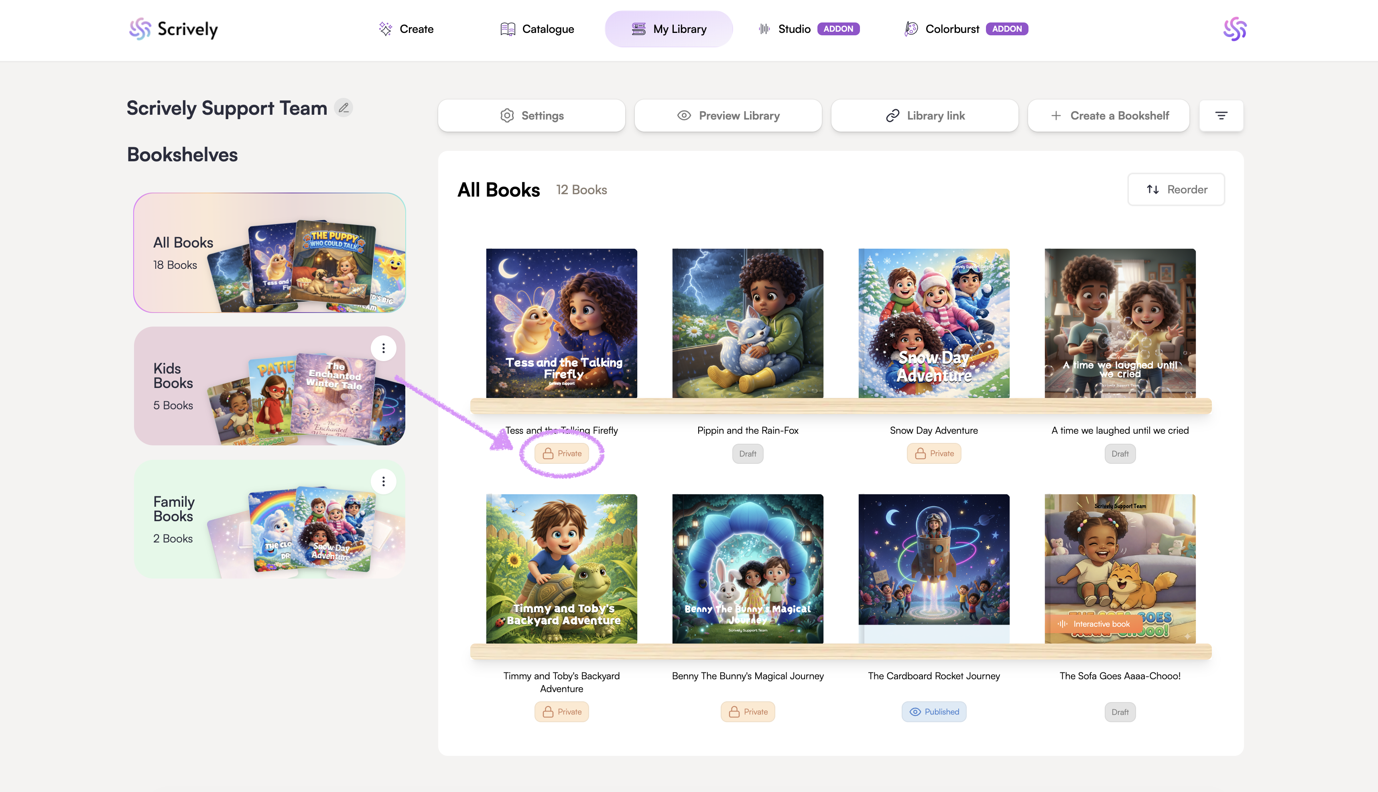Open the Reorder books control
The width and height of the screenshot is (1378, 792).
pos(1176,189)
